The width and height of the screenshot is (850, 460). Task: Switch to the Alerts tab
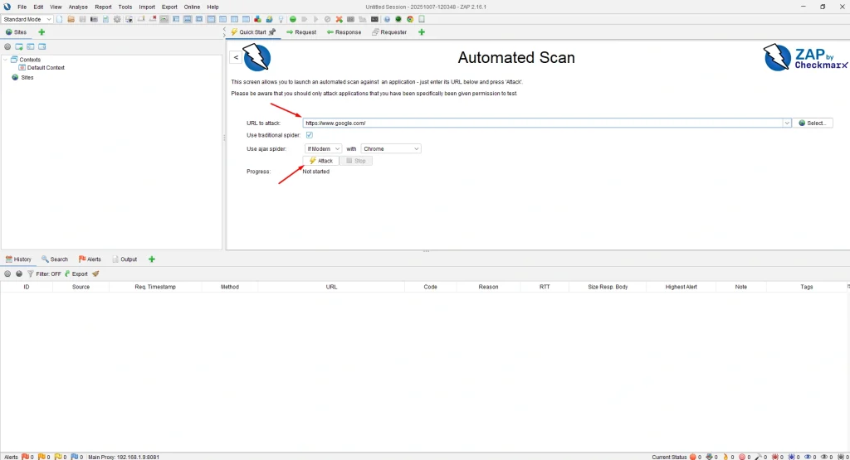[90, 259]
